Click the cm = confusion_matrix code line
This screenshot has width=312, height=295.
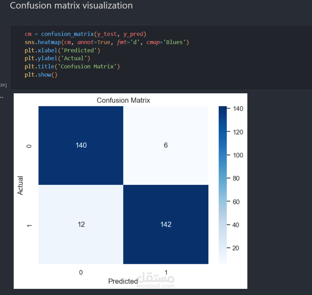tap(85, 34)
